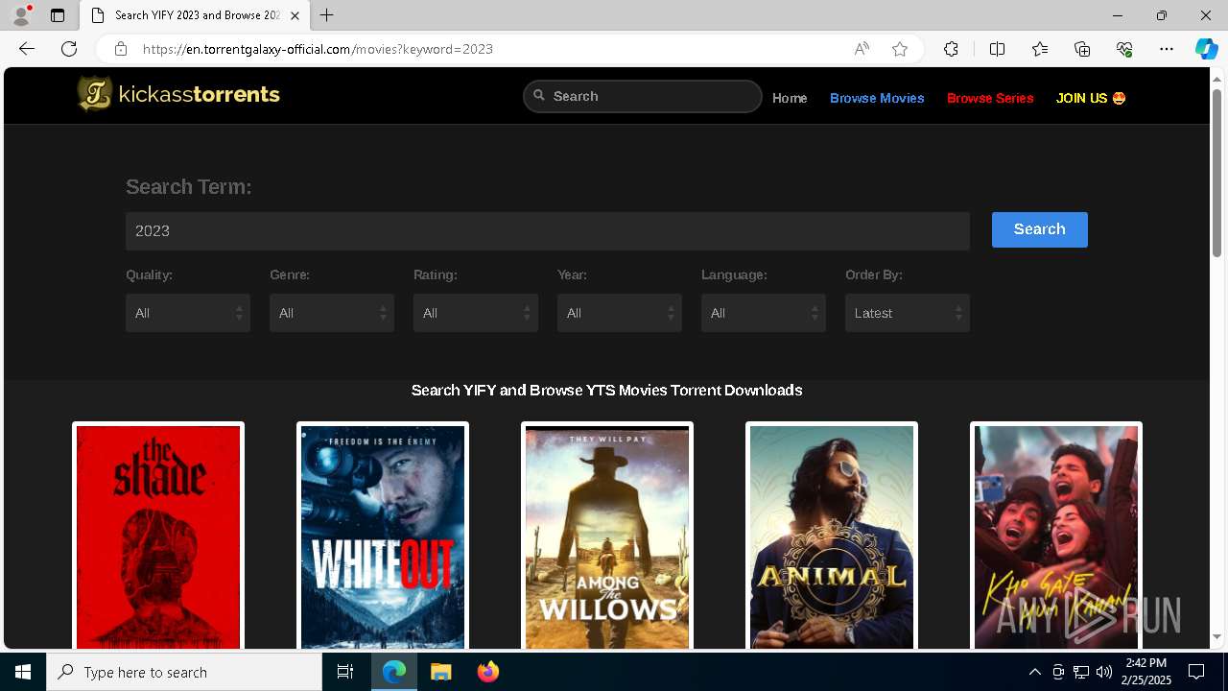Open the volume control tray icon
This screenshot has width=1228, height=691.
1103,672
